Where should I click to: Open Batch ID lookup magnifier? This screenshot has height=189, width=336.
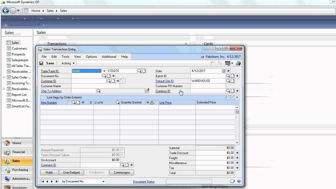pyautogui.click(x=228, y=76)
